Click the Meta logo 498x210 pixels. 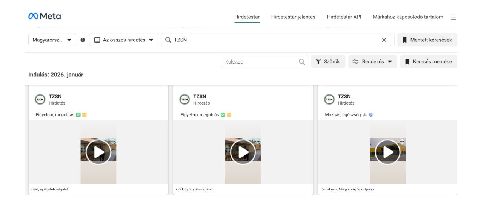point(45,17)
